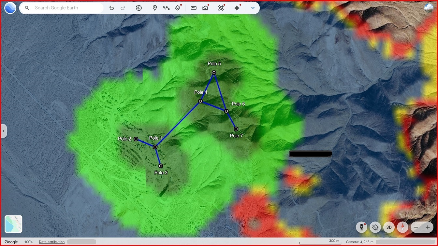438x246 pixels.
Task: Click the zoom out minus button
Action: [x=416, y=227]
